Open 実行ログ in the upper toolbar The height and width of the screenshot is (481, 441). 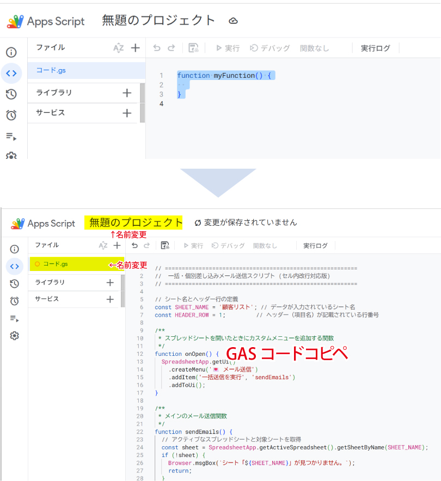point(375,48)
